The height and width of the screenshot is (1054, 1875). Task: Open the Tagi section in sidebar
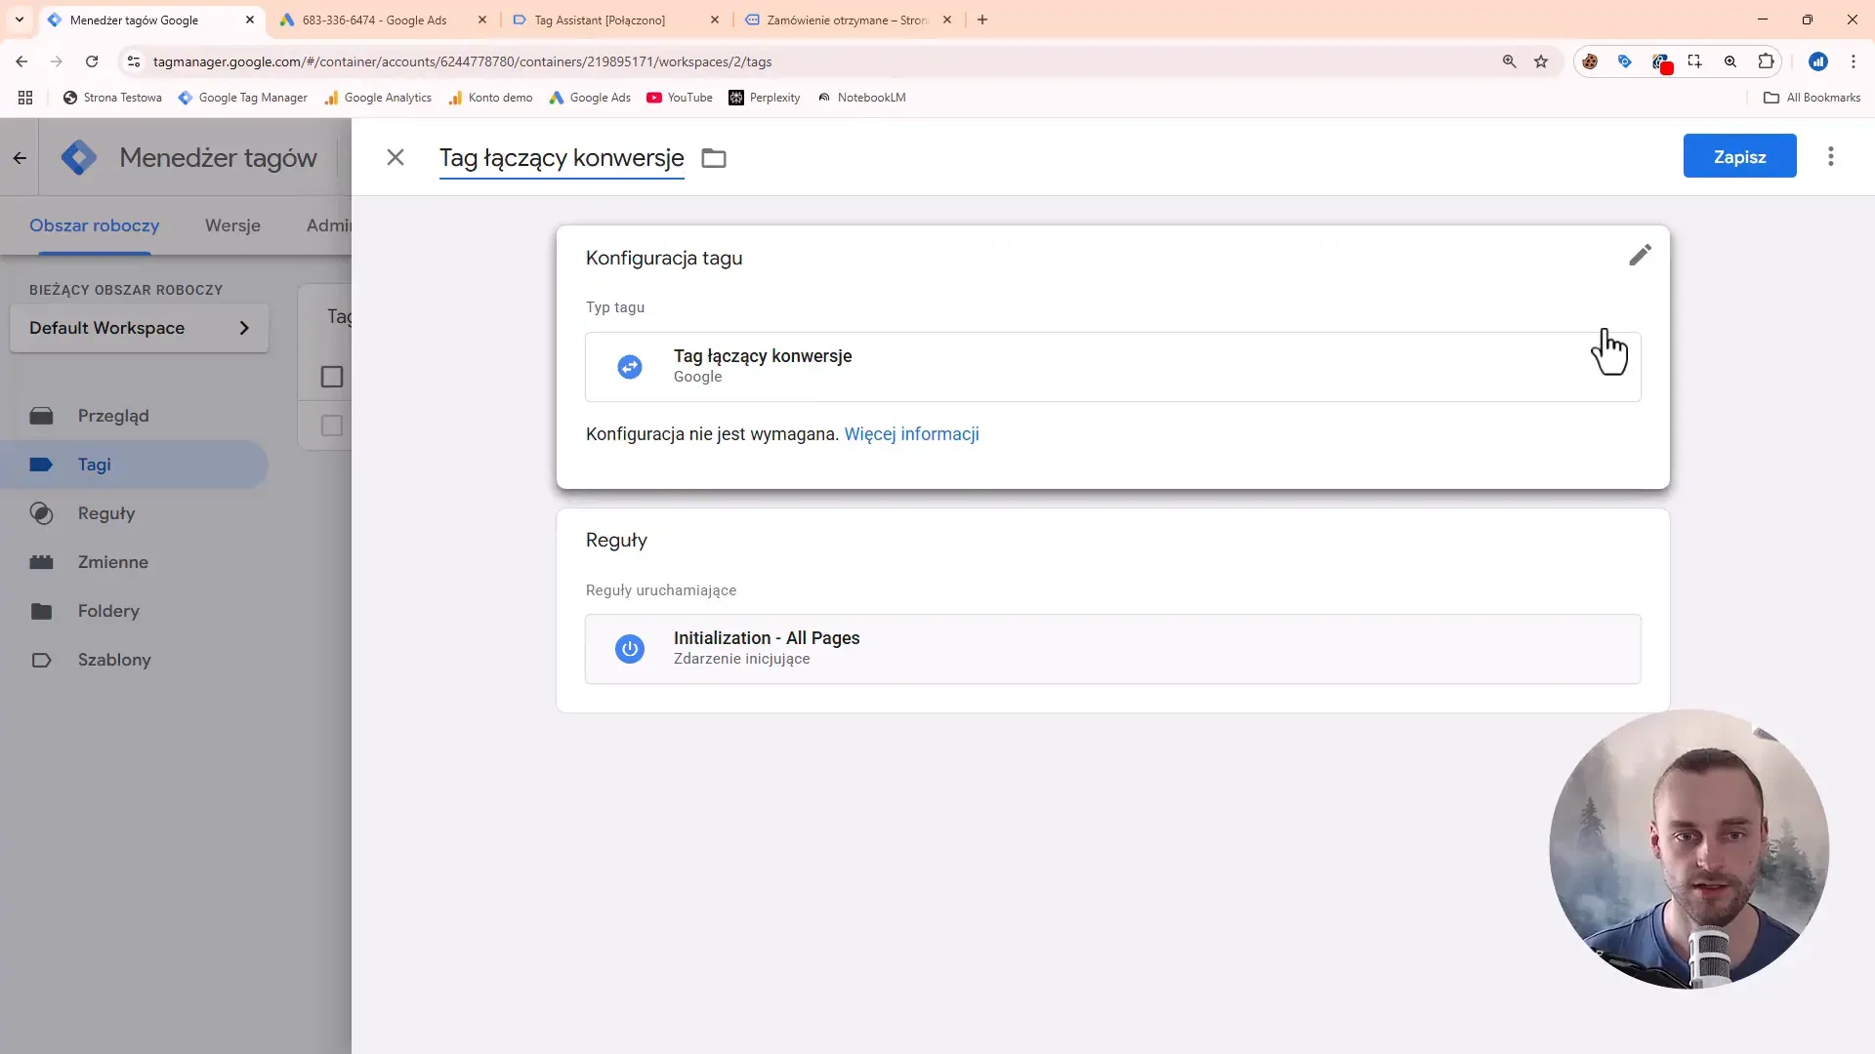pyautogui.click(x=135, y=465)
